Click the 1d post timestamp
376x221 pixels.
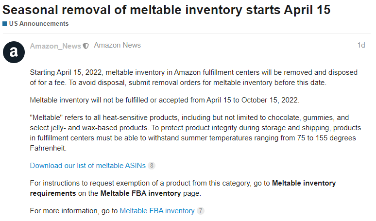[361, 45]
